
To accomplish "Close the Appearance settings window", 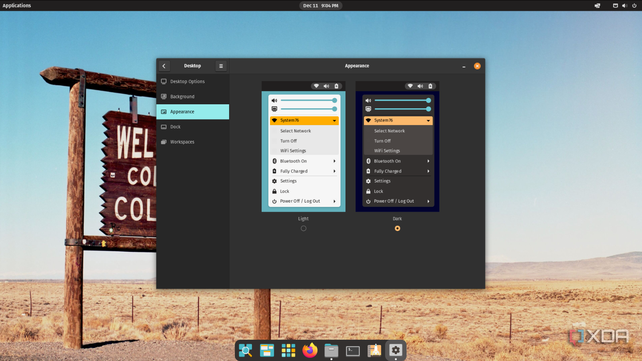I will pos(477,66).
